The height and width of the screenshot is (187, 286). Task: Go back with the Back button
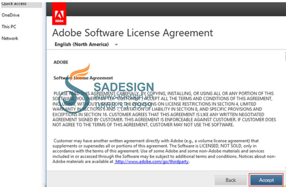point(231,180)
